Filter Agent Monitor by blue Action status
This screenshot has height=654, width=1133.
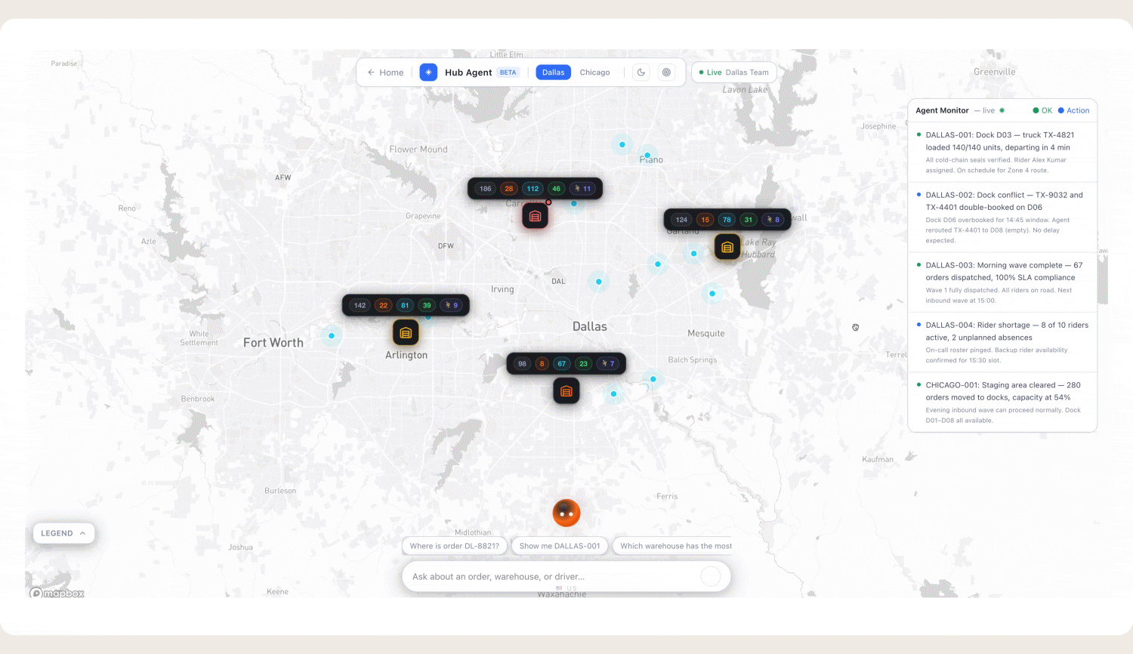click(x=1074, y=110)
